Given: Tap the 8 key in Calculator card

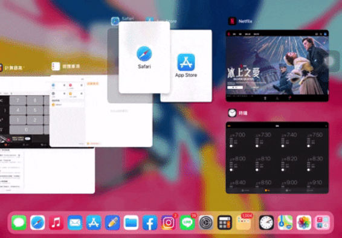Looking at the screenshot, I should point(35,100).
